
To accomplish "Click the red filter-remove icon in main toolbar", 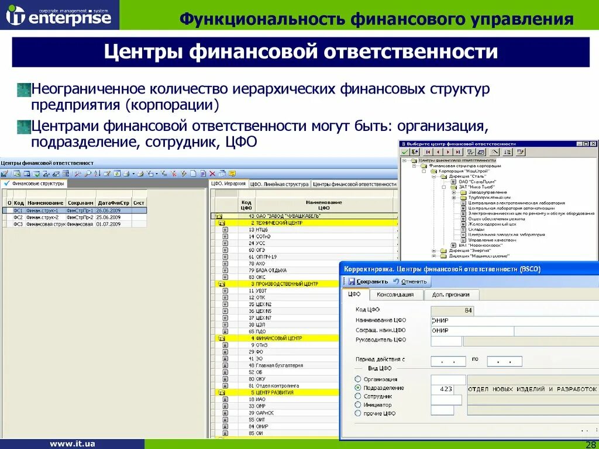I will [x=174, y=174].
